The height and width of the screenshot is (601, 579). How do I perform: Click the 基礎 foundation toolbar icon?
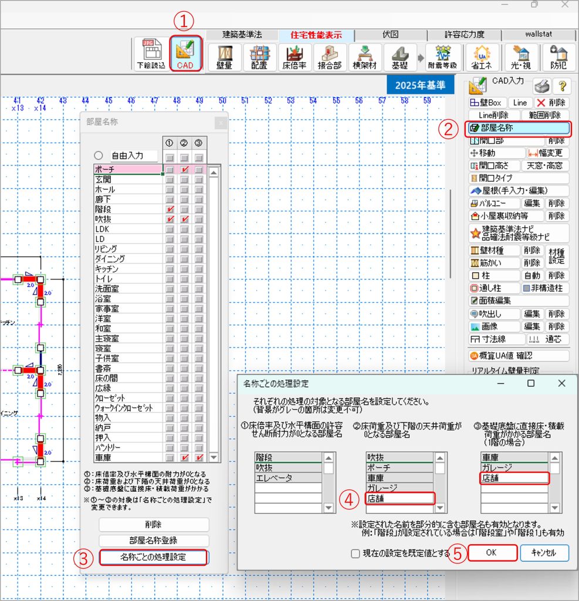pyautogui.click(x=400, y=57)
